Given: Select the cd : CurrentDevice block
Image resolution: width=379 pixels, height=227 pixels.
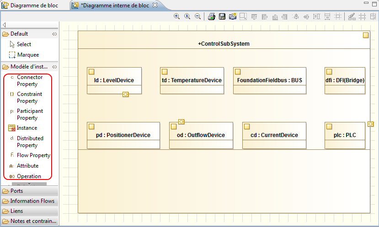Looking at the screenshot, I should click(274, 135).
